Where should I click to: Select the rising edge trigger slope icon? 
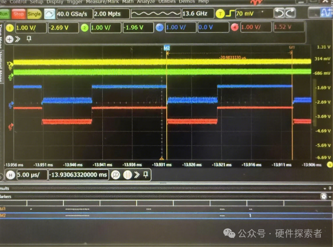pyautogui.click(x=230, y=14)
